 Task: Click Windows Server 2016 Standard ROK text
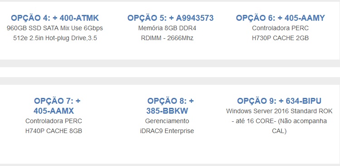point(279,111)
